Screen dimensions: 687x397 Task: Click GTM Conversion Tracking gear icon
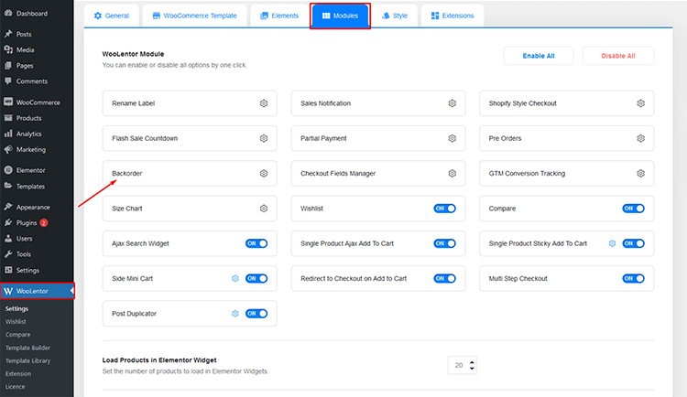click(x=640, y=173)
